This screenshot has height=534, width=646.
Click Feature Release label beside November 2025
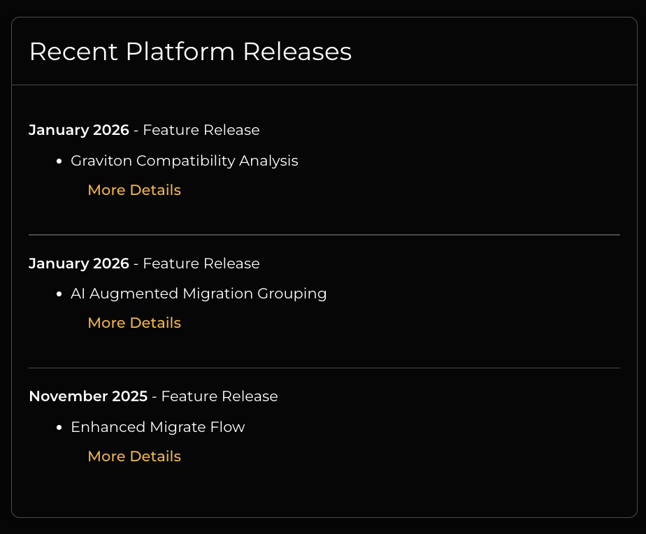pos(220,396)
